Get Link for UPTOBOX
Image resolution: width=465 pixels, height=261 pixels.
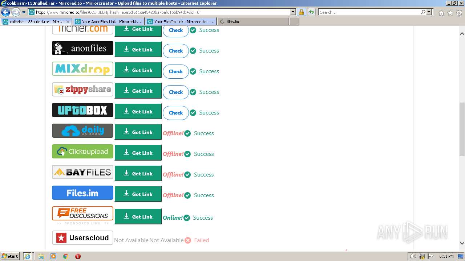click(x=138, y=112)
